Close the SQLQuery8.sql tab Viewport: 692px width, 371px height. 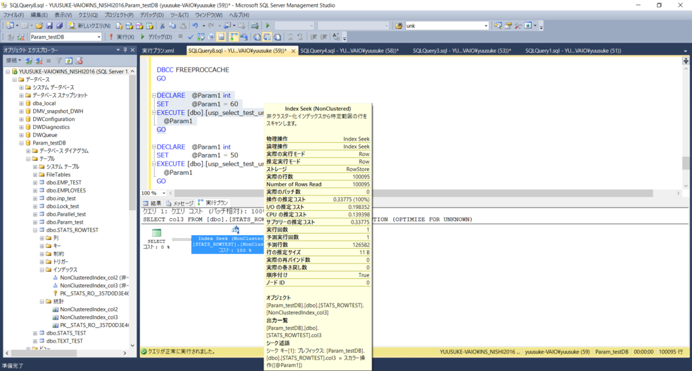pos(293,51)
